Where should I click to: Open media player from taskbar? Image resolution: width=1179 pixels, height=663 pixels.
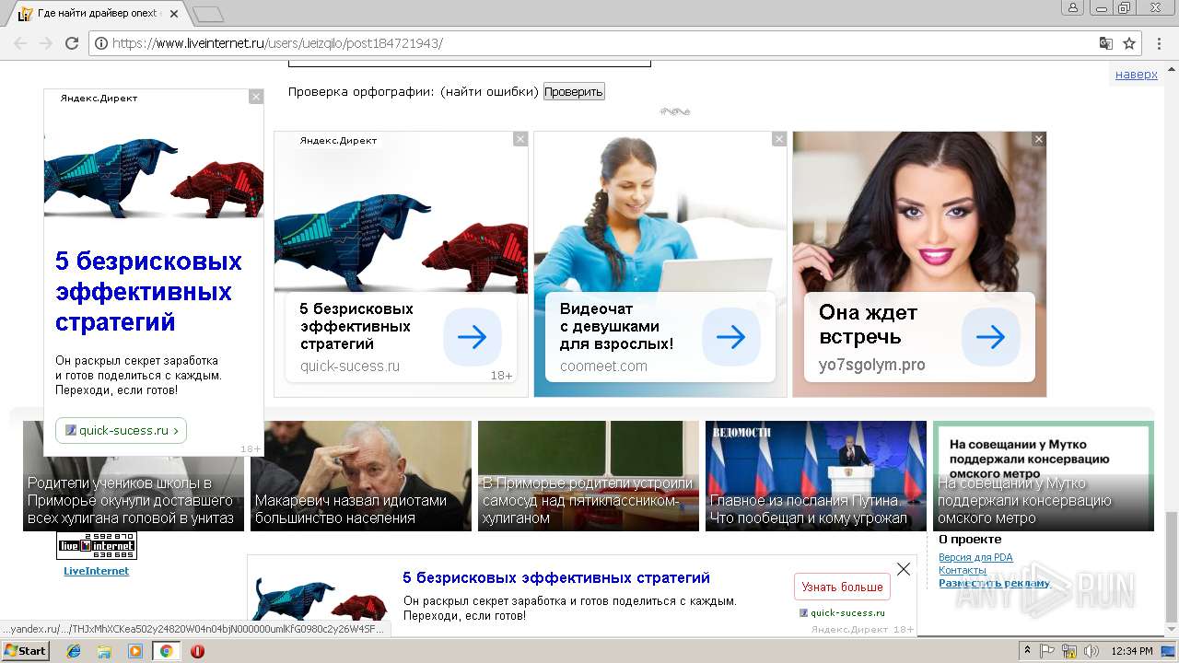[135, 651]
